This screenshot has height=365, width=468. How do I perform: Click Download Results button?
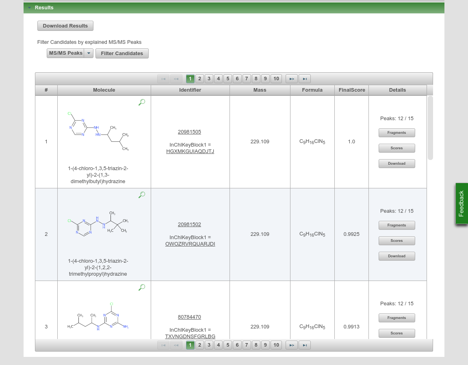[65, 26]
